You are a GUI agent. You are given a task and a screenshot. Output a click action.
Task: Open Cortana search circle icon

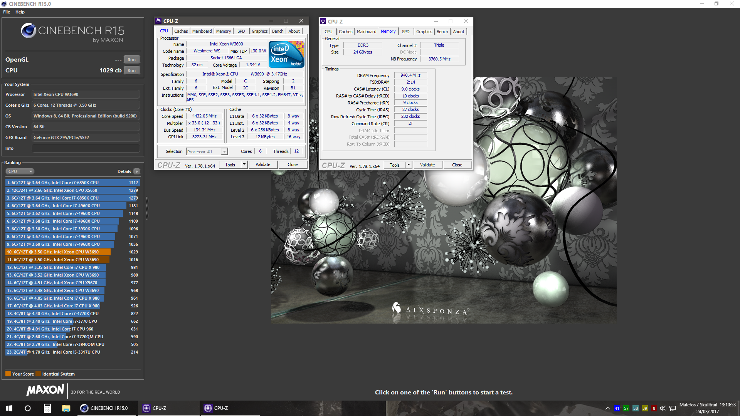[x=28, y=408]
